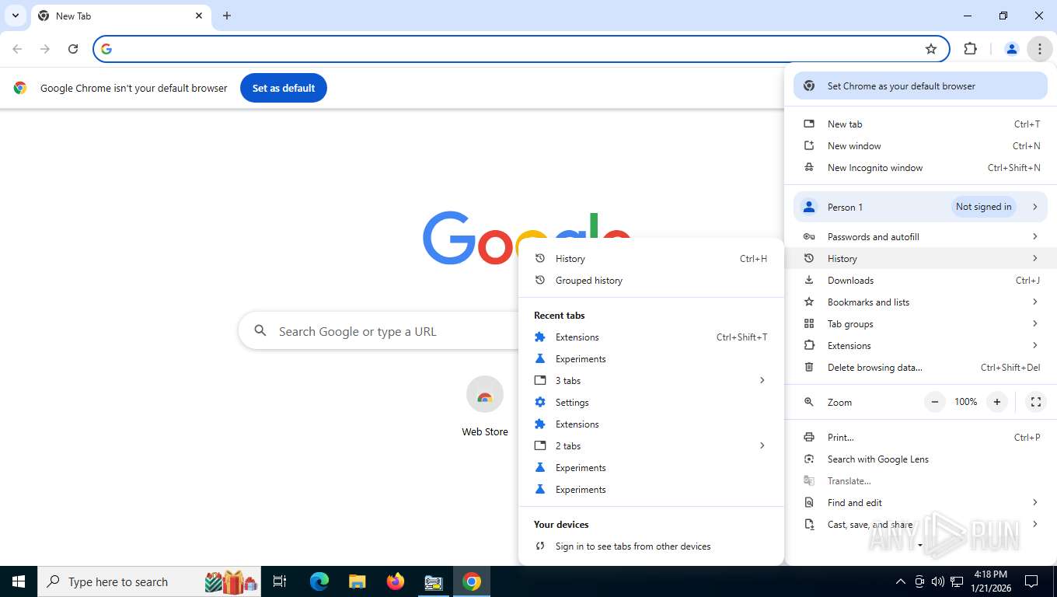This screenshot has height=597, width=1057.
Task: Open the Windows Start menu
Action: [x=19, y=581]
